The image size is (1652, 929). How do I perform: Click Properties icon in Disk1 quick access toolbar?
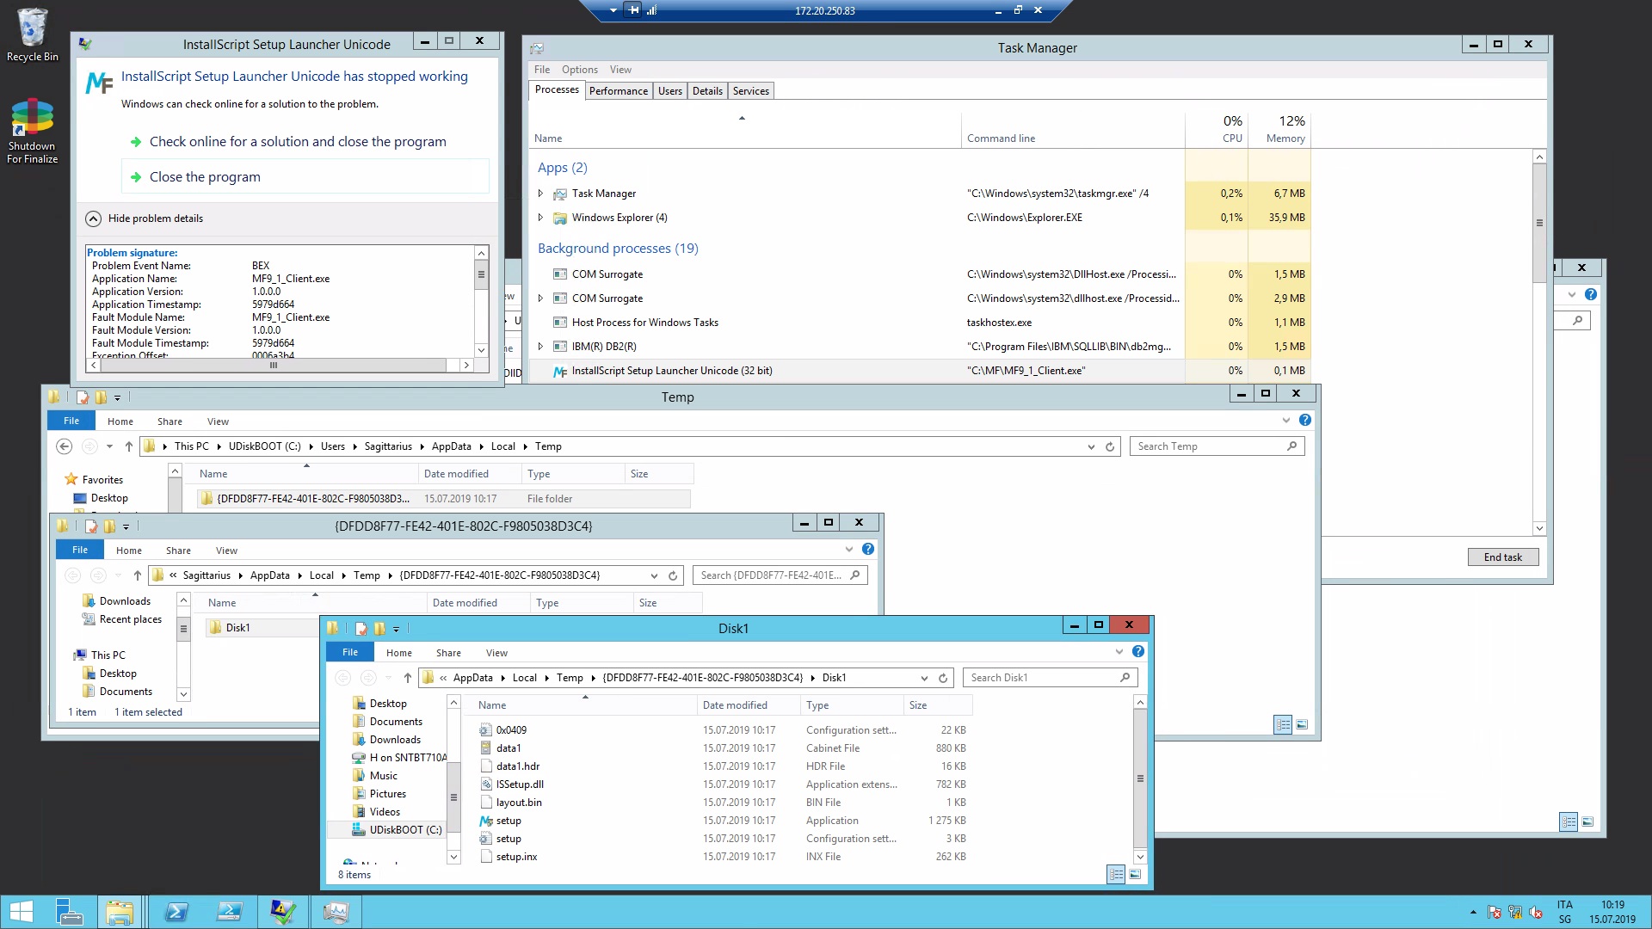coord(361,629)
